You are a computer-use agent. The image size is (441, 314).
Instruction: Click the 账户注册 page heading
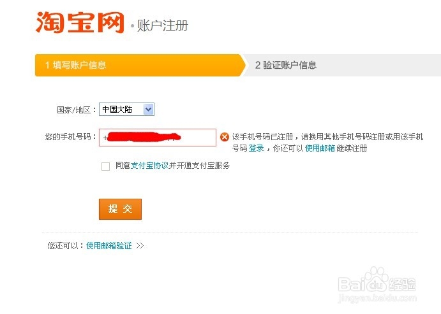[163, 26]
